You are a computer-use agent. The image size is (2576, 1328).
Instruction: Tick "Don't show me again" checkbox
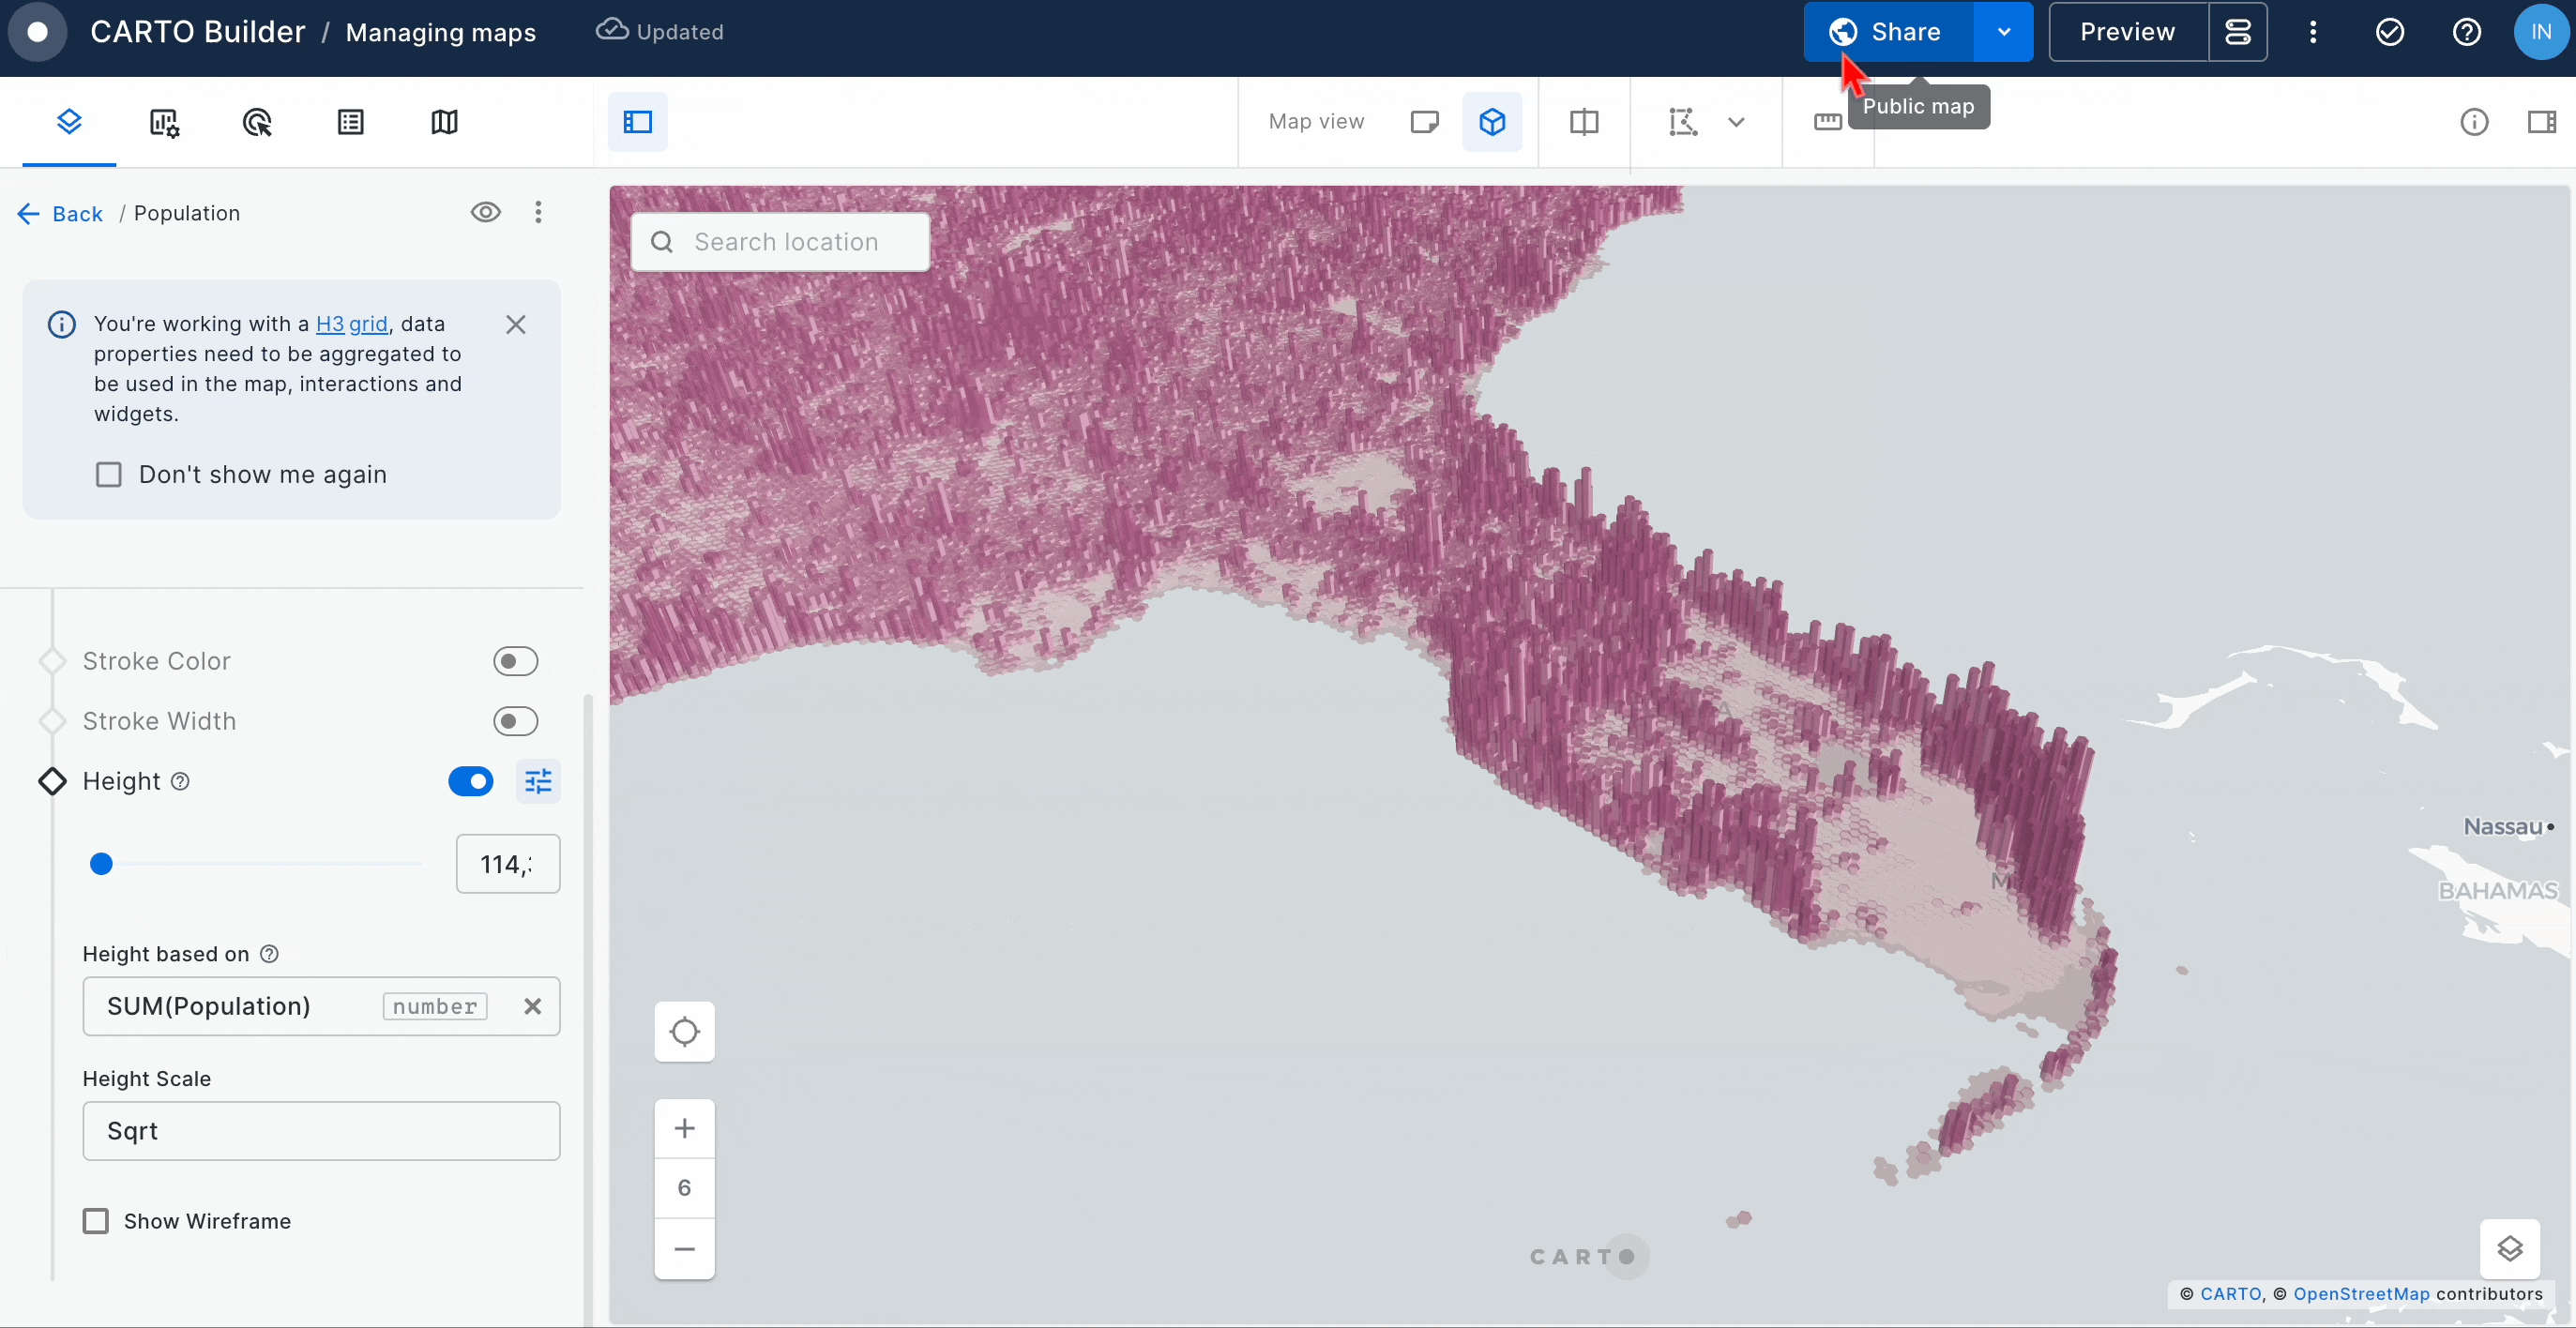click(109, 474)
